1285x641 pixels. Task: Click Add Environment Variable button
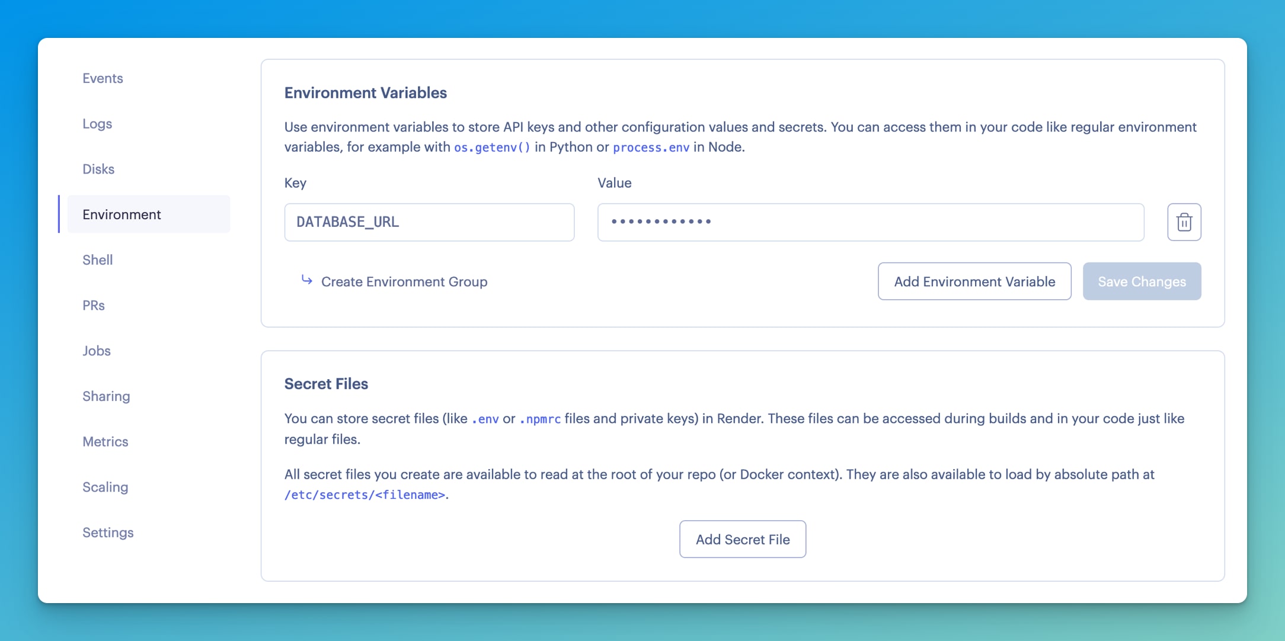(x=974, y=281)
